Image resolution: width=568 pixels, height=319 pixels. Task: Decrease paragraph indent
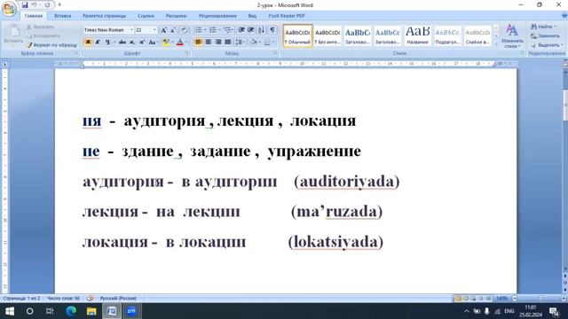click(241, 30)
